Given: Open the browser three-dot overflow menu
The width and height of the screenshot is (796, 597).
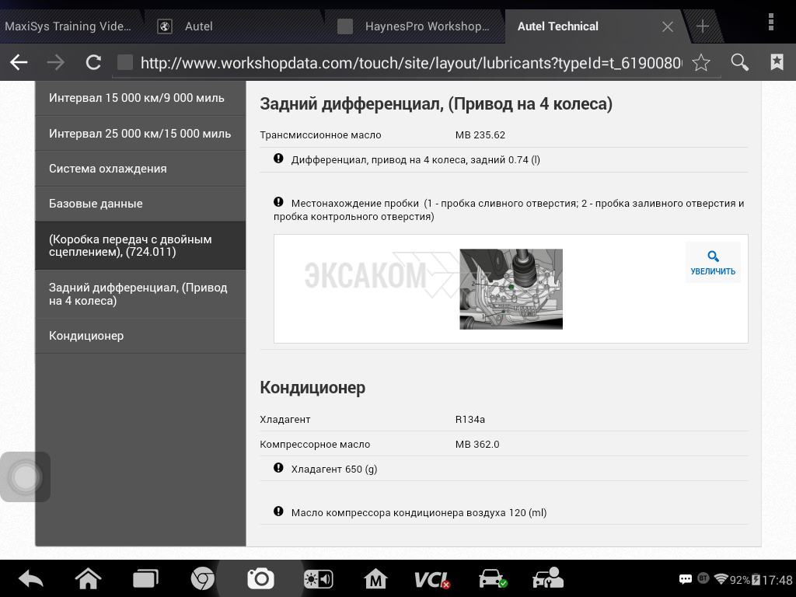Looking at the screenshot, I should tap(771, 21).
